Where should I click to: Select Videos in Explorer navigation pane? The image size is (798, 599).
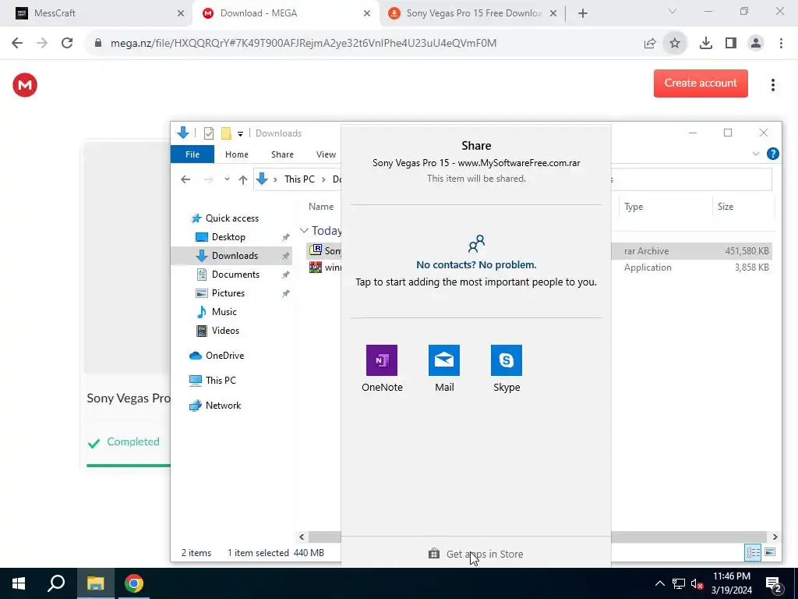pyautogui.click(x=225, y=331)
